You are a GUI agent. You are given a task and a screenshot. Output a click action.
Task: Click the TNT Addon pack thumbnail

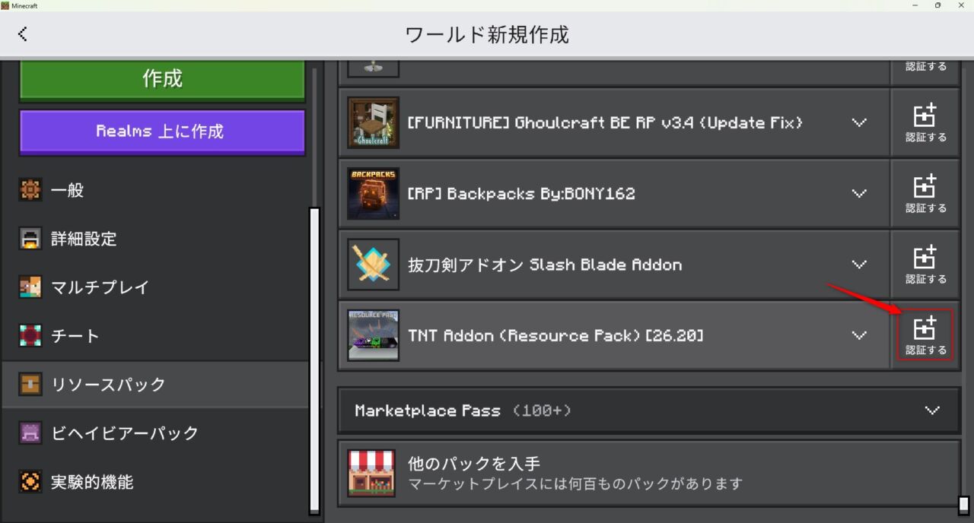pyautogui.click(x=373, y=335)
